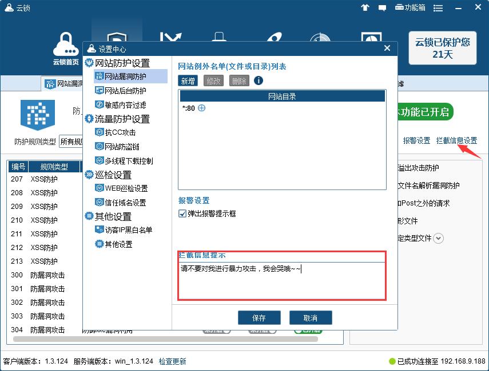Viewport: 489px width, 371px height.
Task: Select 信任域名设置 in settings tree
Action: 121,203
